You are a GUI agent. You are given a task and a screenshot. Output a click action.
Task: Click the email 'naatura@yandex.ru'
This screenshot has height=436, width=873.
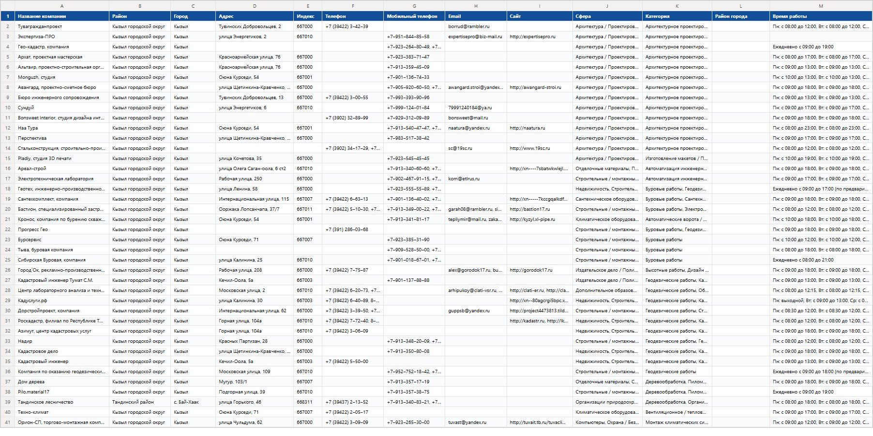pos(476,128)
